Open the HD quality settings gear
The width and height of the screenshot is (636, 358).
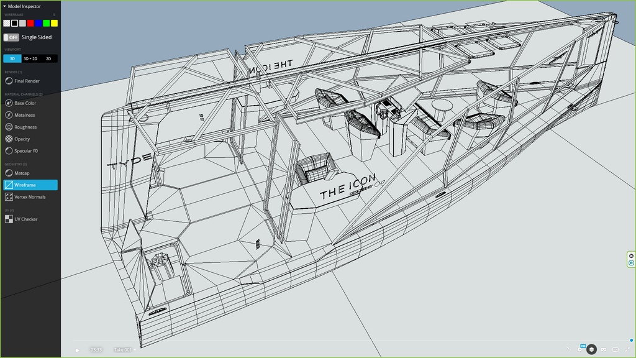(x=580, y=349)
